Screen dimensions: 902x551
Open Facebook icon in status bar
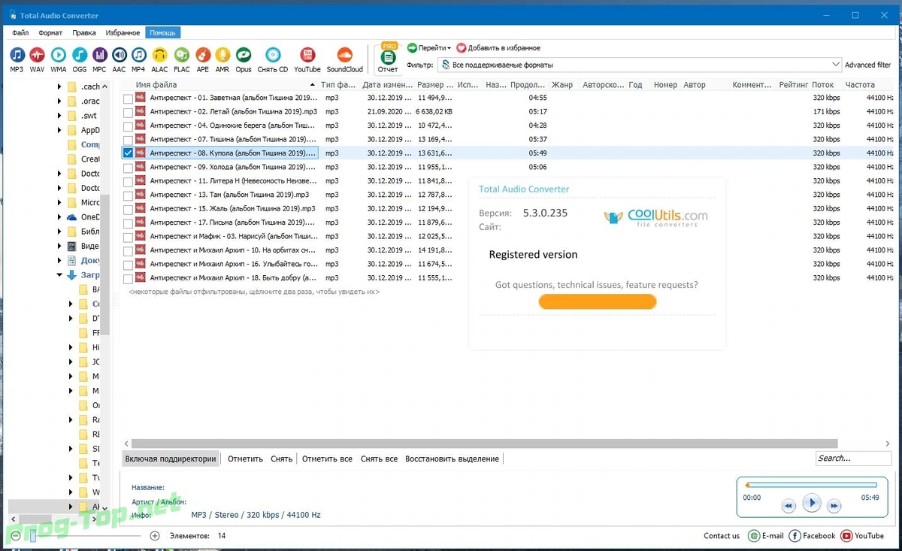pyautogui.click(x=794, y=536)
